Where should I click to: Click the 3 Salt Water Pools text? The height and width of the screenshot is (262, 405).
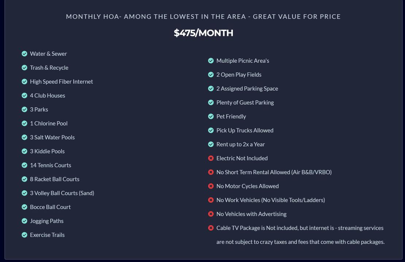click(52, 137)
